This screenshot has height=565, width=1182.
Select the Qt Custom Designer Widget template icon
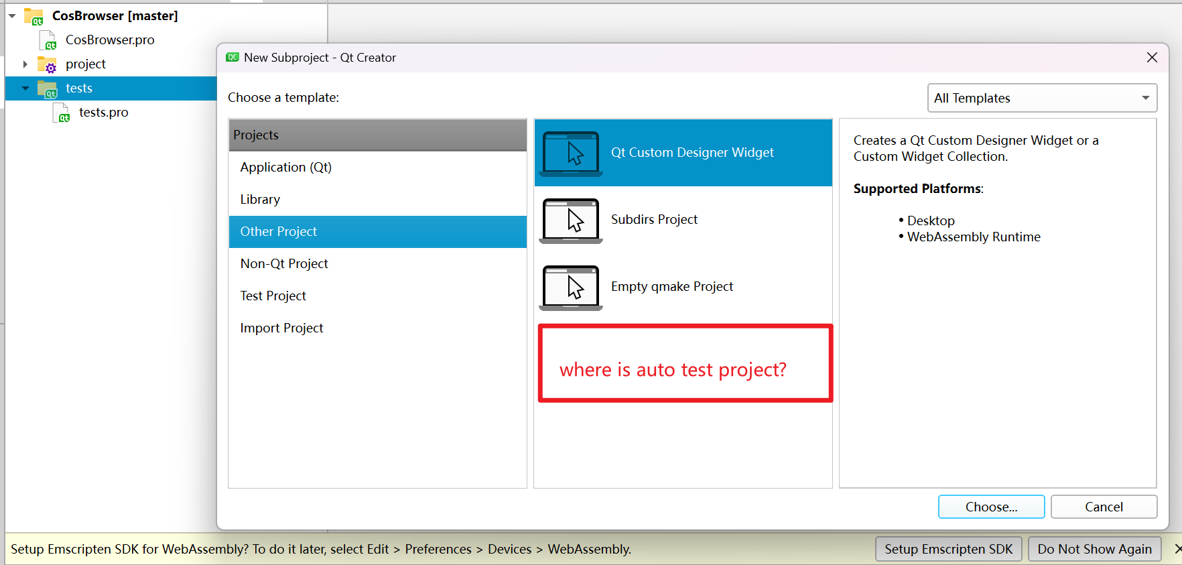coord(571,153)
